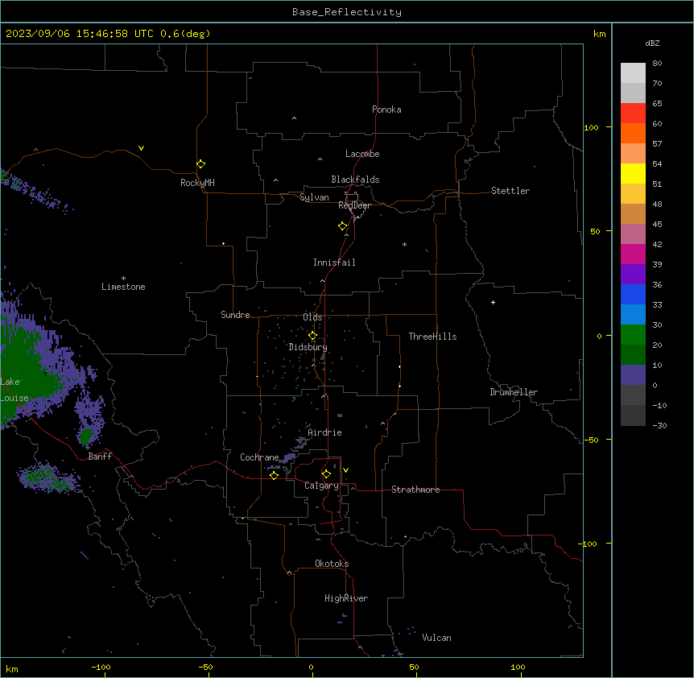
Task: Click the light gray 70-80 dBZ swatch
Action: 633,73
